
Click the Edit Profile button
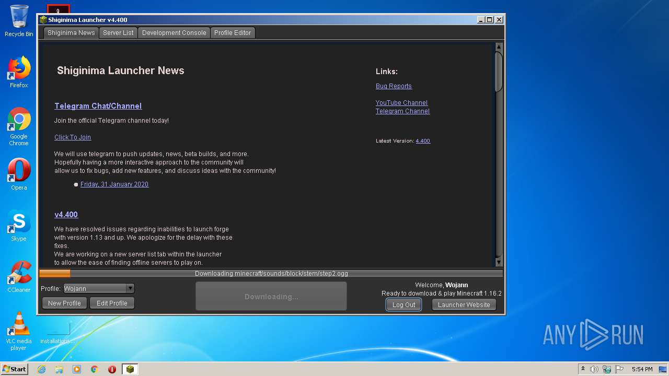click(112, 303)
